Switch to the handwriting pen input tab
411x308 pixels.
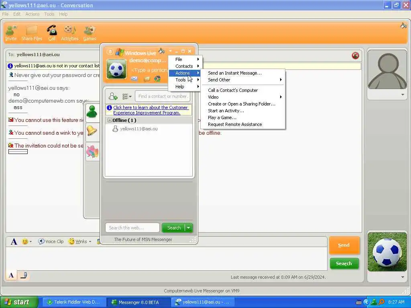pyautogui.click(x=24, y=275)
